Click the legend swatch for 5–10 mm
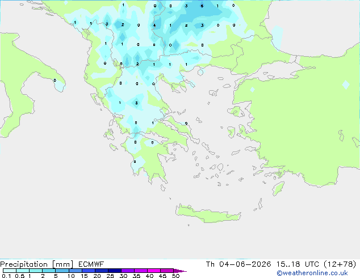This screenshot has width=360, height=278. pos(62,271)
